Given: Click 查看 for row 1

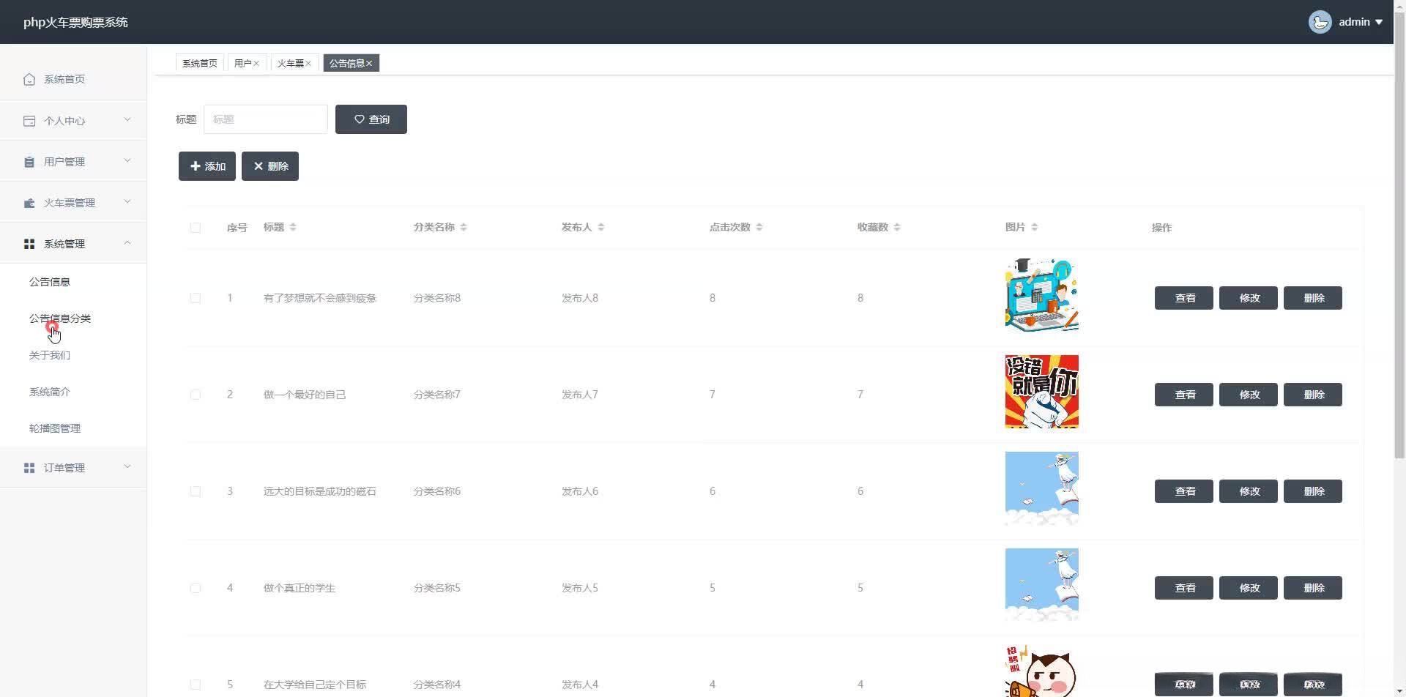Looking at the screenshot, I should click(1184, 298).
